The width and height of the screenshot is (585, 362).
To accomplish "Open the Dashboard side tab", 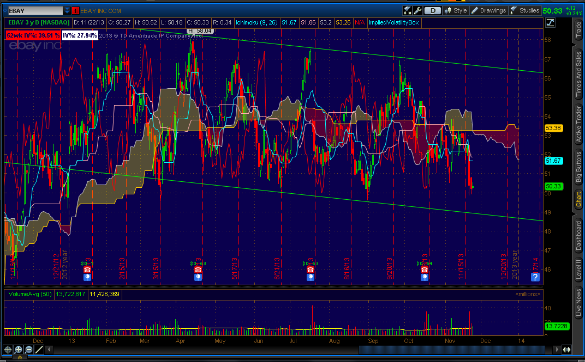I will pos(578,236).
